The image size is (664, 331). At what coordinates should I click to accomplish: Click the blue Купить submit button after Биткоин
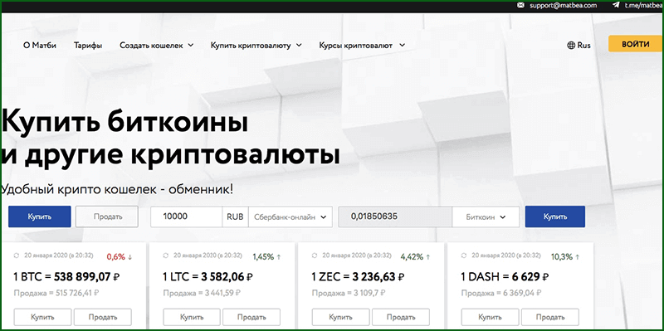555,217
